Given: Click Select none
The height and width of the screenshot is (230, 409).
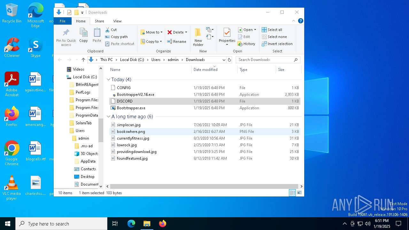Looking at the screenshot, I should pyautogui.click(x=274, y=37).
